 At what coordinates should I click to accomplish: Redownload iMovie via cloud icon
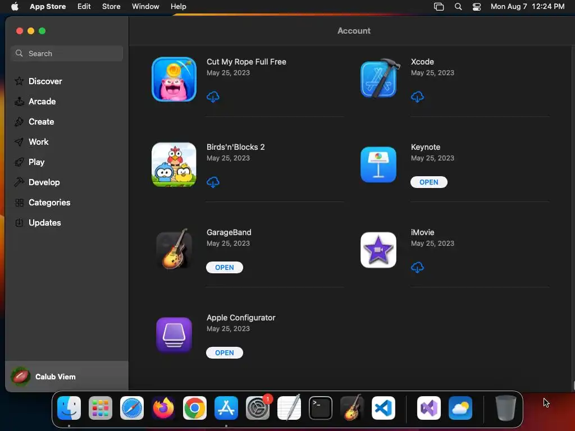417,268
